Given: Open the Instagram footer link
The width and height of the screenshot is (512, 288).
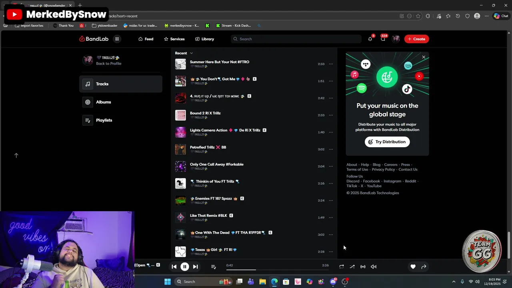Looking at the screenshot, I should tap(392, 181).
